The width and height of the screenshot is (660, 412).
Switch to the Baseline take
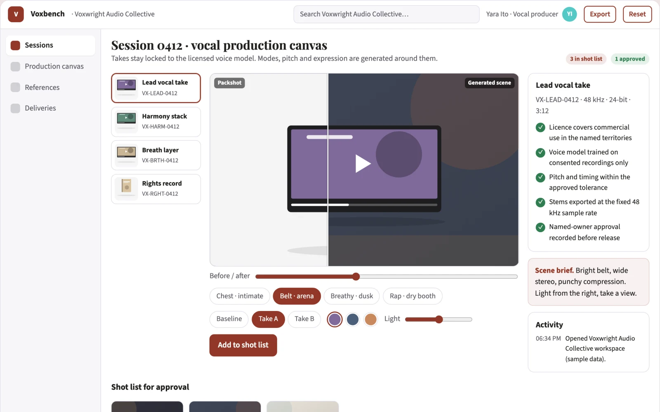click(x=229, y=319)
